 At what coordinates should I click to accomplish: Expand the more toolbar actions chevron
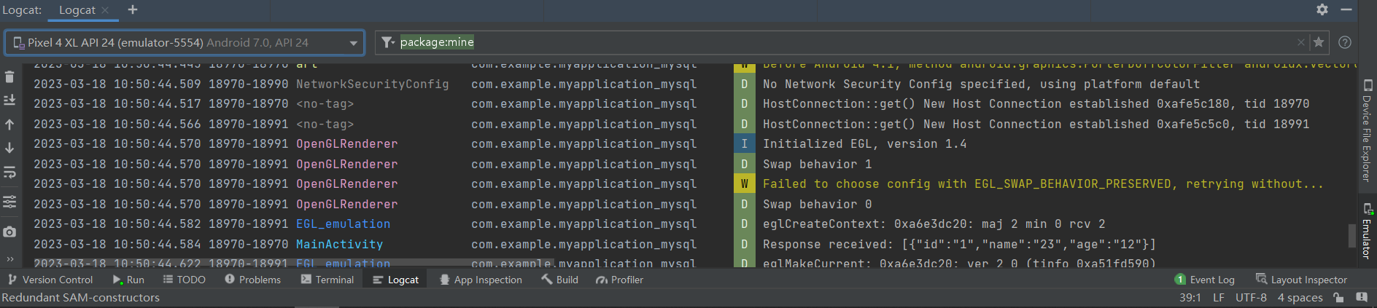[9, 258]
